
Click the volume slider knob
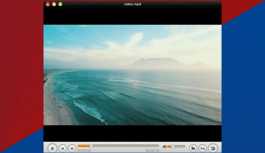coord(173,146)
